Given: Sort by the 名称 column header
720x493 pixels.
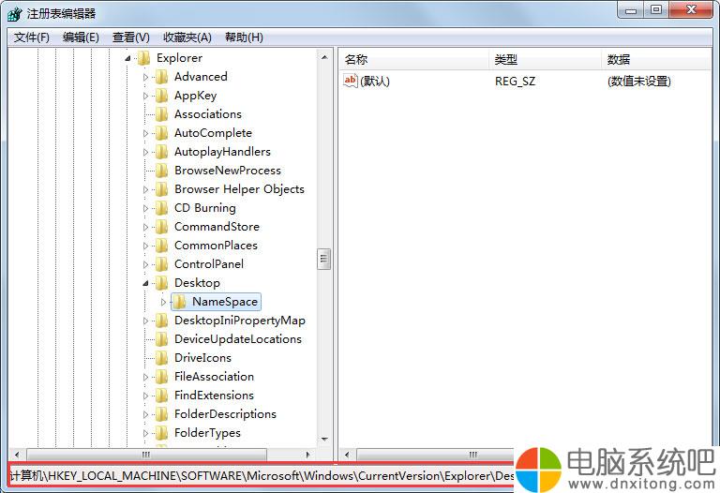Looking at the screenshot, I should coord(414,59).
